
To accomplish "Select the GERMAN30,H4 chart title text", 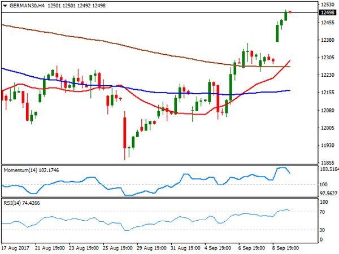I will tap(27, 6).
